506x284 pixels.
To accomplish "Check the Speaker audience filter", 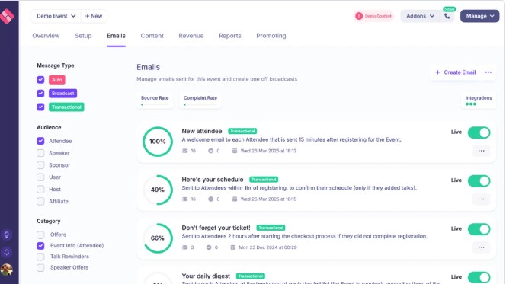I will 40,153.
